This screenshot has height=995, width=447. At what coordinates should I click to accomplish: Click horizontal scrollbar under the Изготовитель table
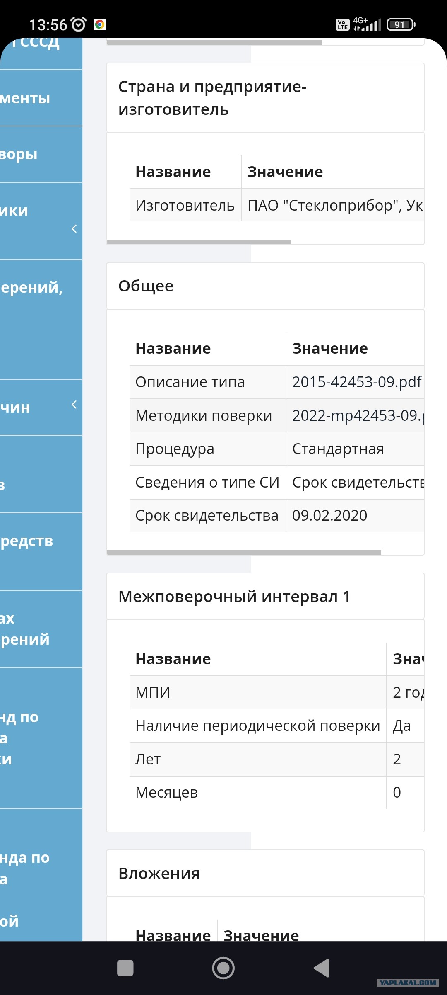pos(199,242)
